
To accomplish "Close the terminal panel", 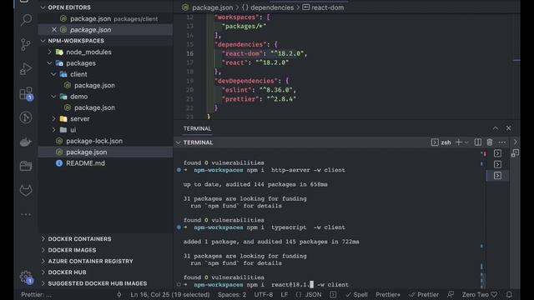I will [x=508, y=128].
